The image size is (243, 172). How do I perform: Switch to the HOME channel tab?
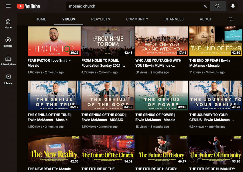pos(41,19)
